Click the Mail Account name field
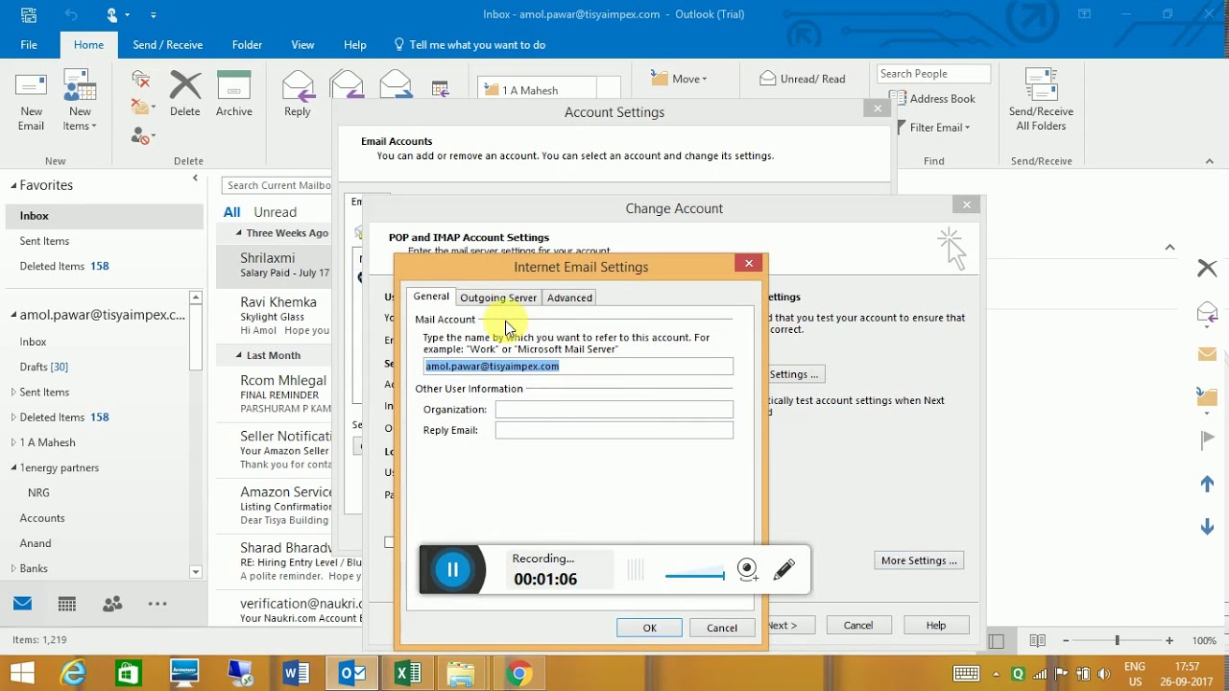Viewport: 1229px width, 691px height. 578,366
